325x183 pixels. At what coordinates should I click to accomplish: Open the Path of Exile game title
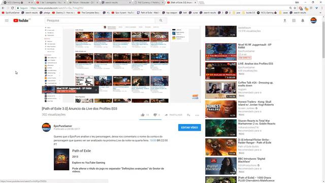click(81, 151)
